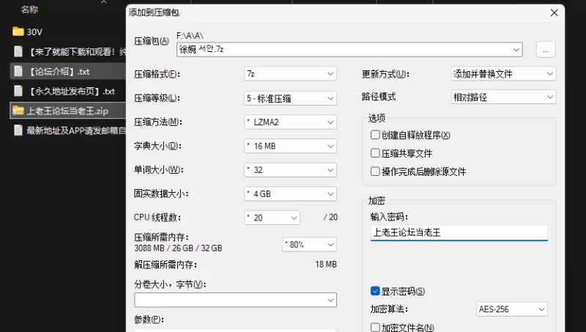Enable 加密文件名 checkbox
586x332 pixels.
[x=375, y=328]
